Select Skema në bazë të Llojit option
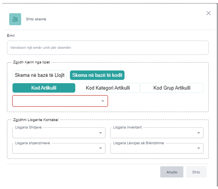 (x=40, y=75)
